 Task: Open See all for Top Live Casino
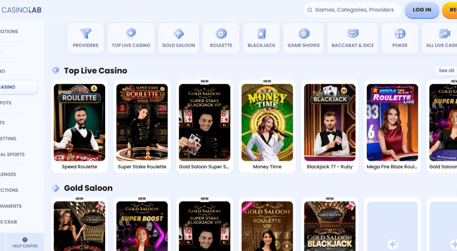(446, 71)
